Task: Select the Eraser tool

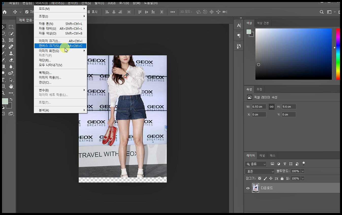Action: tap(11, 60)
